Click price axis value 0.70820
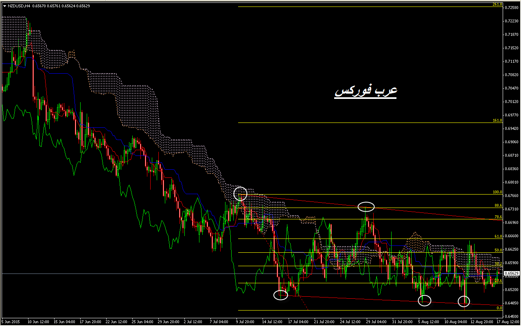 512,75
